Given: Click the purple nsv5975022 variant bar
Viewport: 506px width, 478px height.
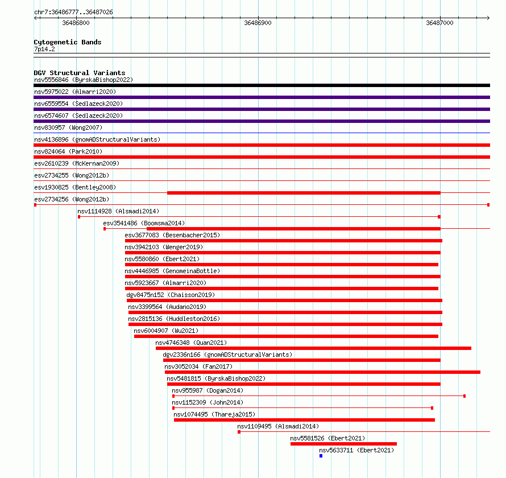Looking at the screenshot, I should [x=262, y=97].
